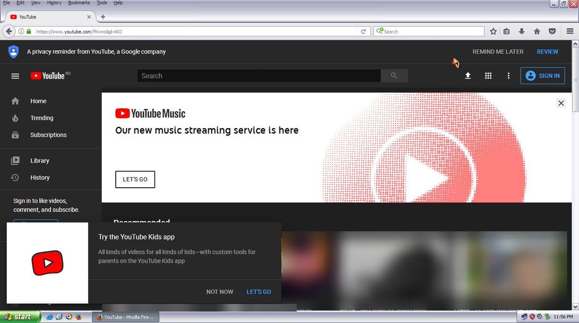Open the YouTube apps grid icon
Viewport: 579px width, 323px height.
click(488, 76)
